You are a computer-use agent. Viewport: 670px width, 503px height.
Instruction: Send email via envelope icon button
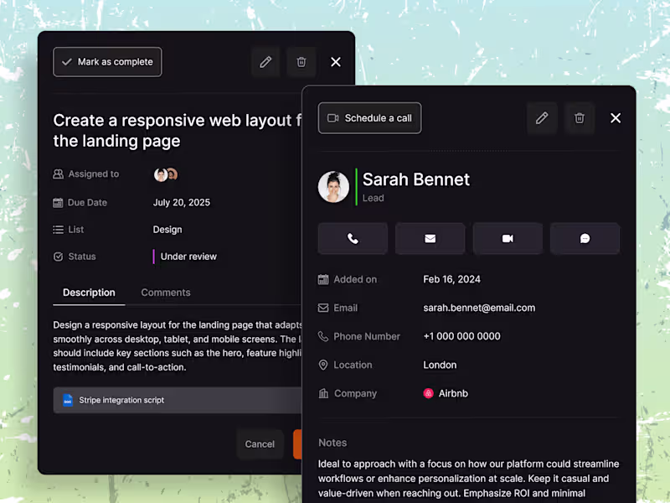click(x=430, y=239)
